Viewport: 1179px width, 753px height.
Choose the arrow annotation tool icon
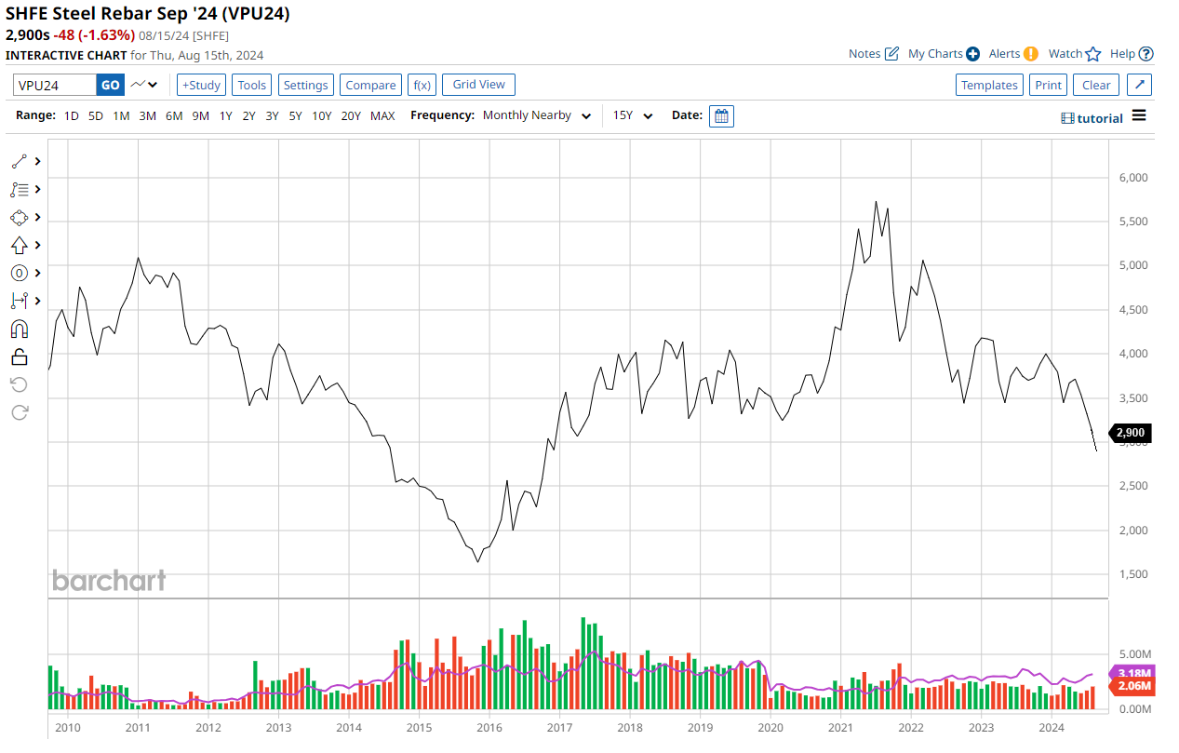[x=20, y=245]
